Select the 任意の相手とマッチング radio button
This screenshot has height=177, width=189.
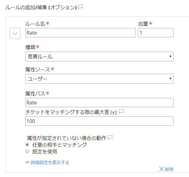(x=27, y=145)
